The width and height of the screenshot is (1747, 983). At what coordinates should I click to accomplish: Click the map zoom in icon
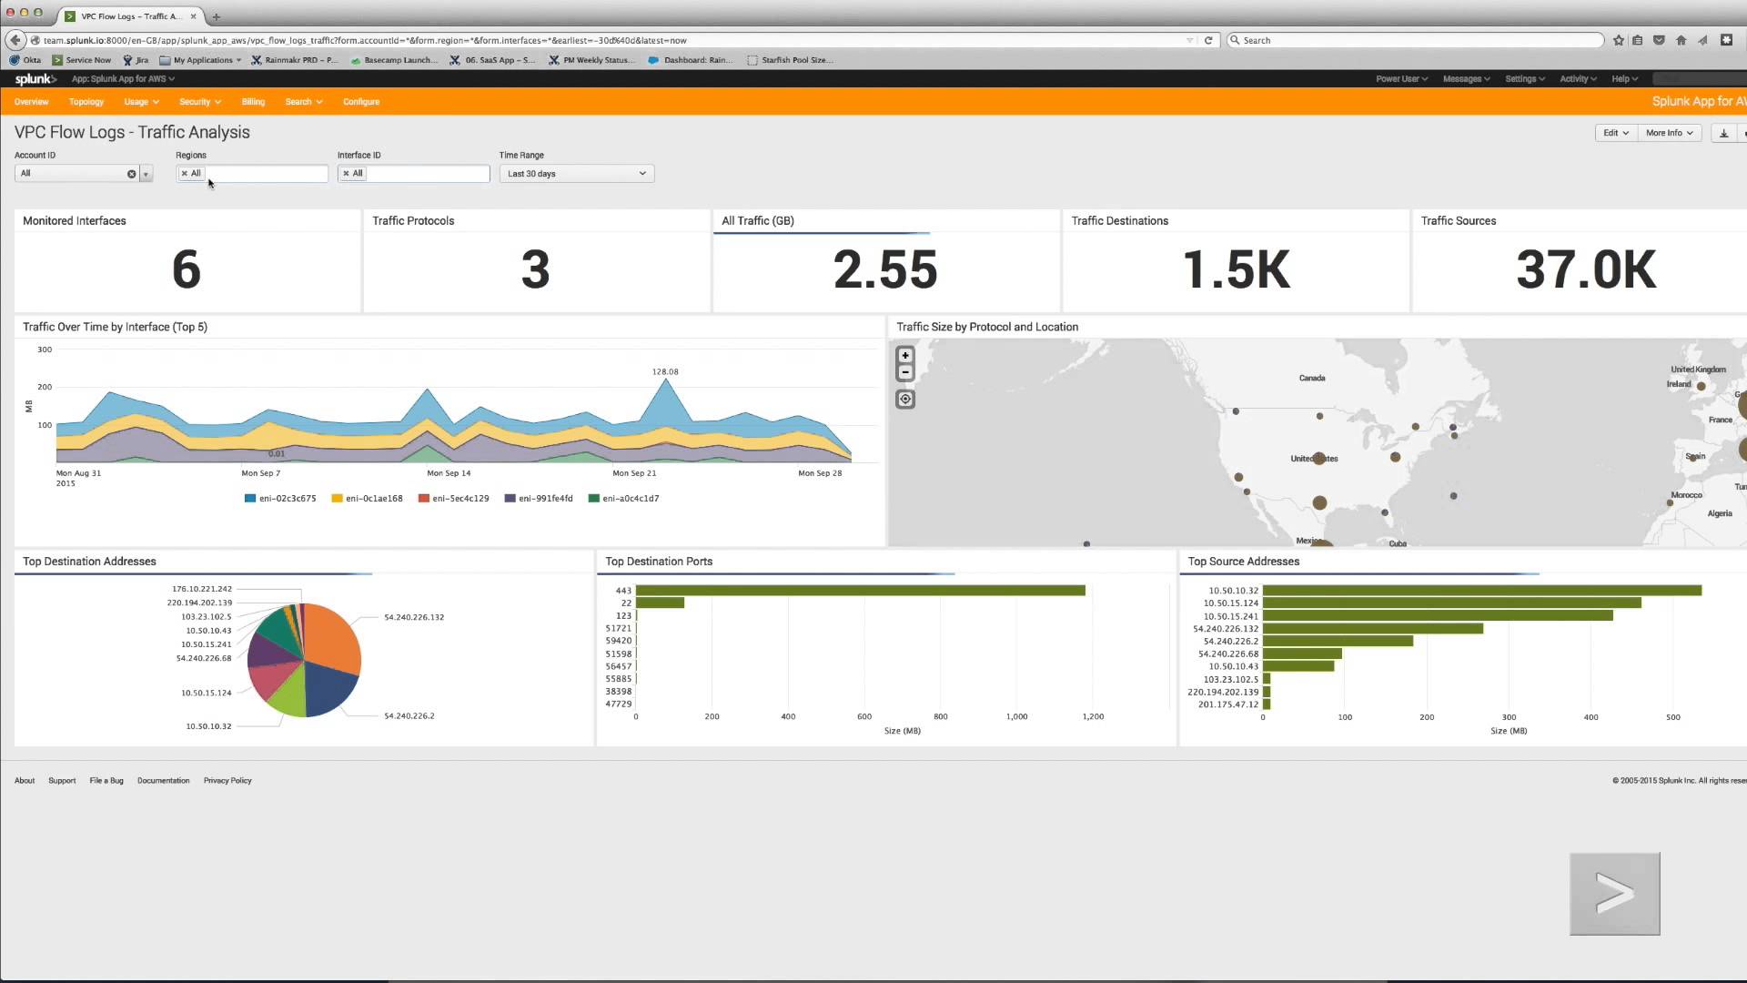click(904, 355)
